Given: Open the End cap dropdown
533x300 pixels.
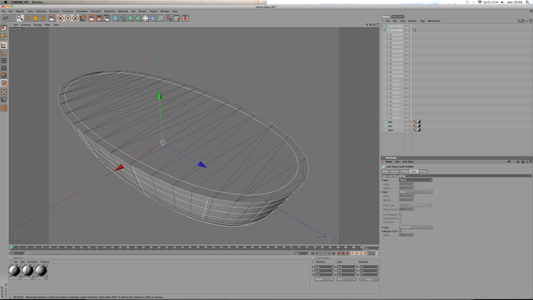Looking at the screenshot, I should [416, 192].
